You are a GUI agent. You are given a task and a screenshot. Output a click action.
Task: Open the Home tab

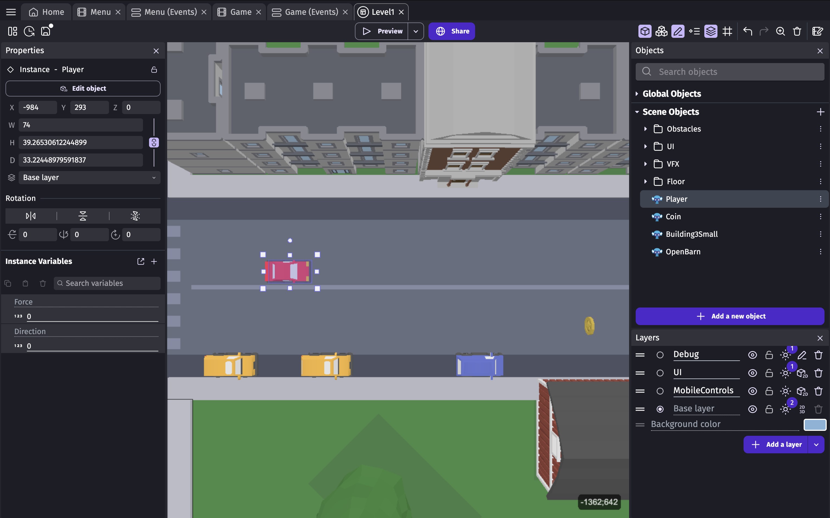[x=46, y=12]
